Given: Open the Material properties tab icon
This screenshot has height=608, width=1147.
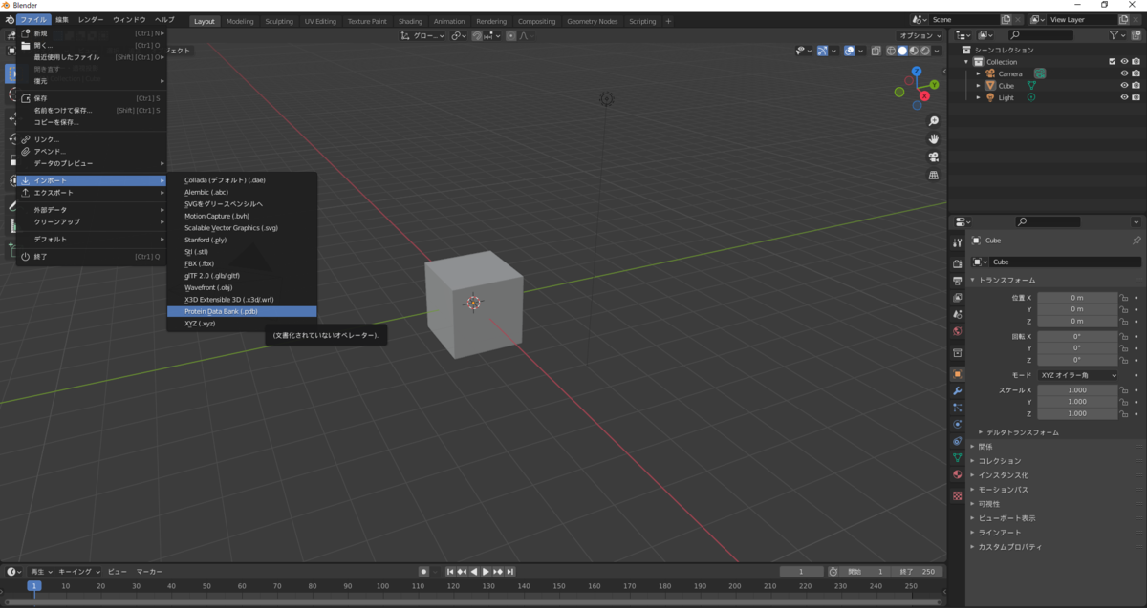Looking at the screenshot, I should pos(957,474).
